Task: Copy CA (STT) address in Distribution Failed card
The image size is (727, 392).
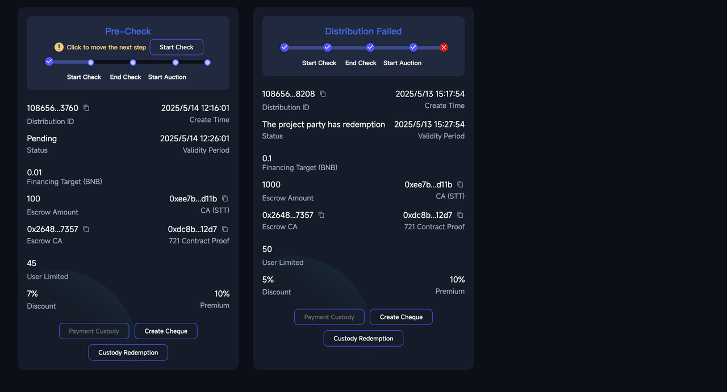Action: point(460,184)
